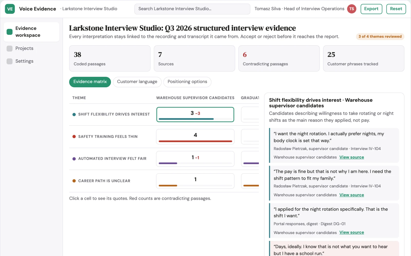Go to Settings in the sidebar
This screenshot has width=411, height=256.
pos(31,61)
